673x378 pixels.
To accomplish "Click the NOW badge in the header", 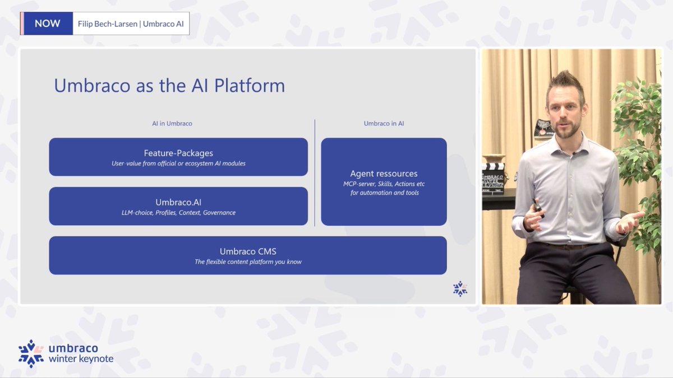I will (47, 24).
